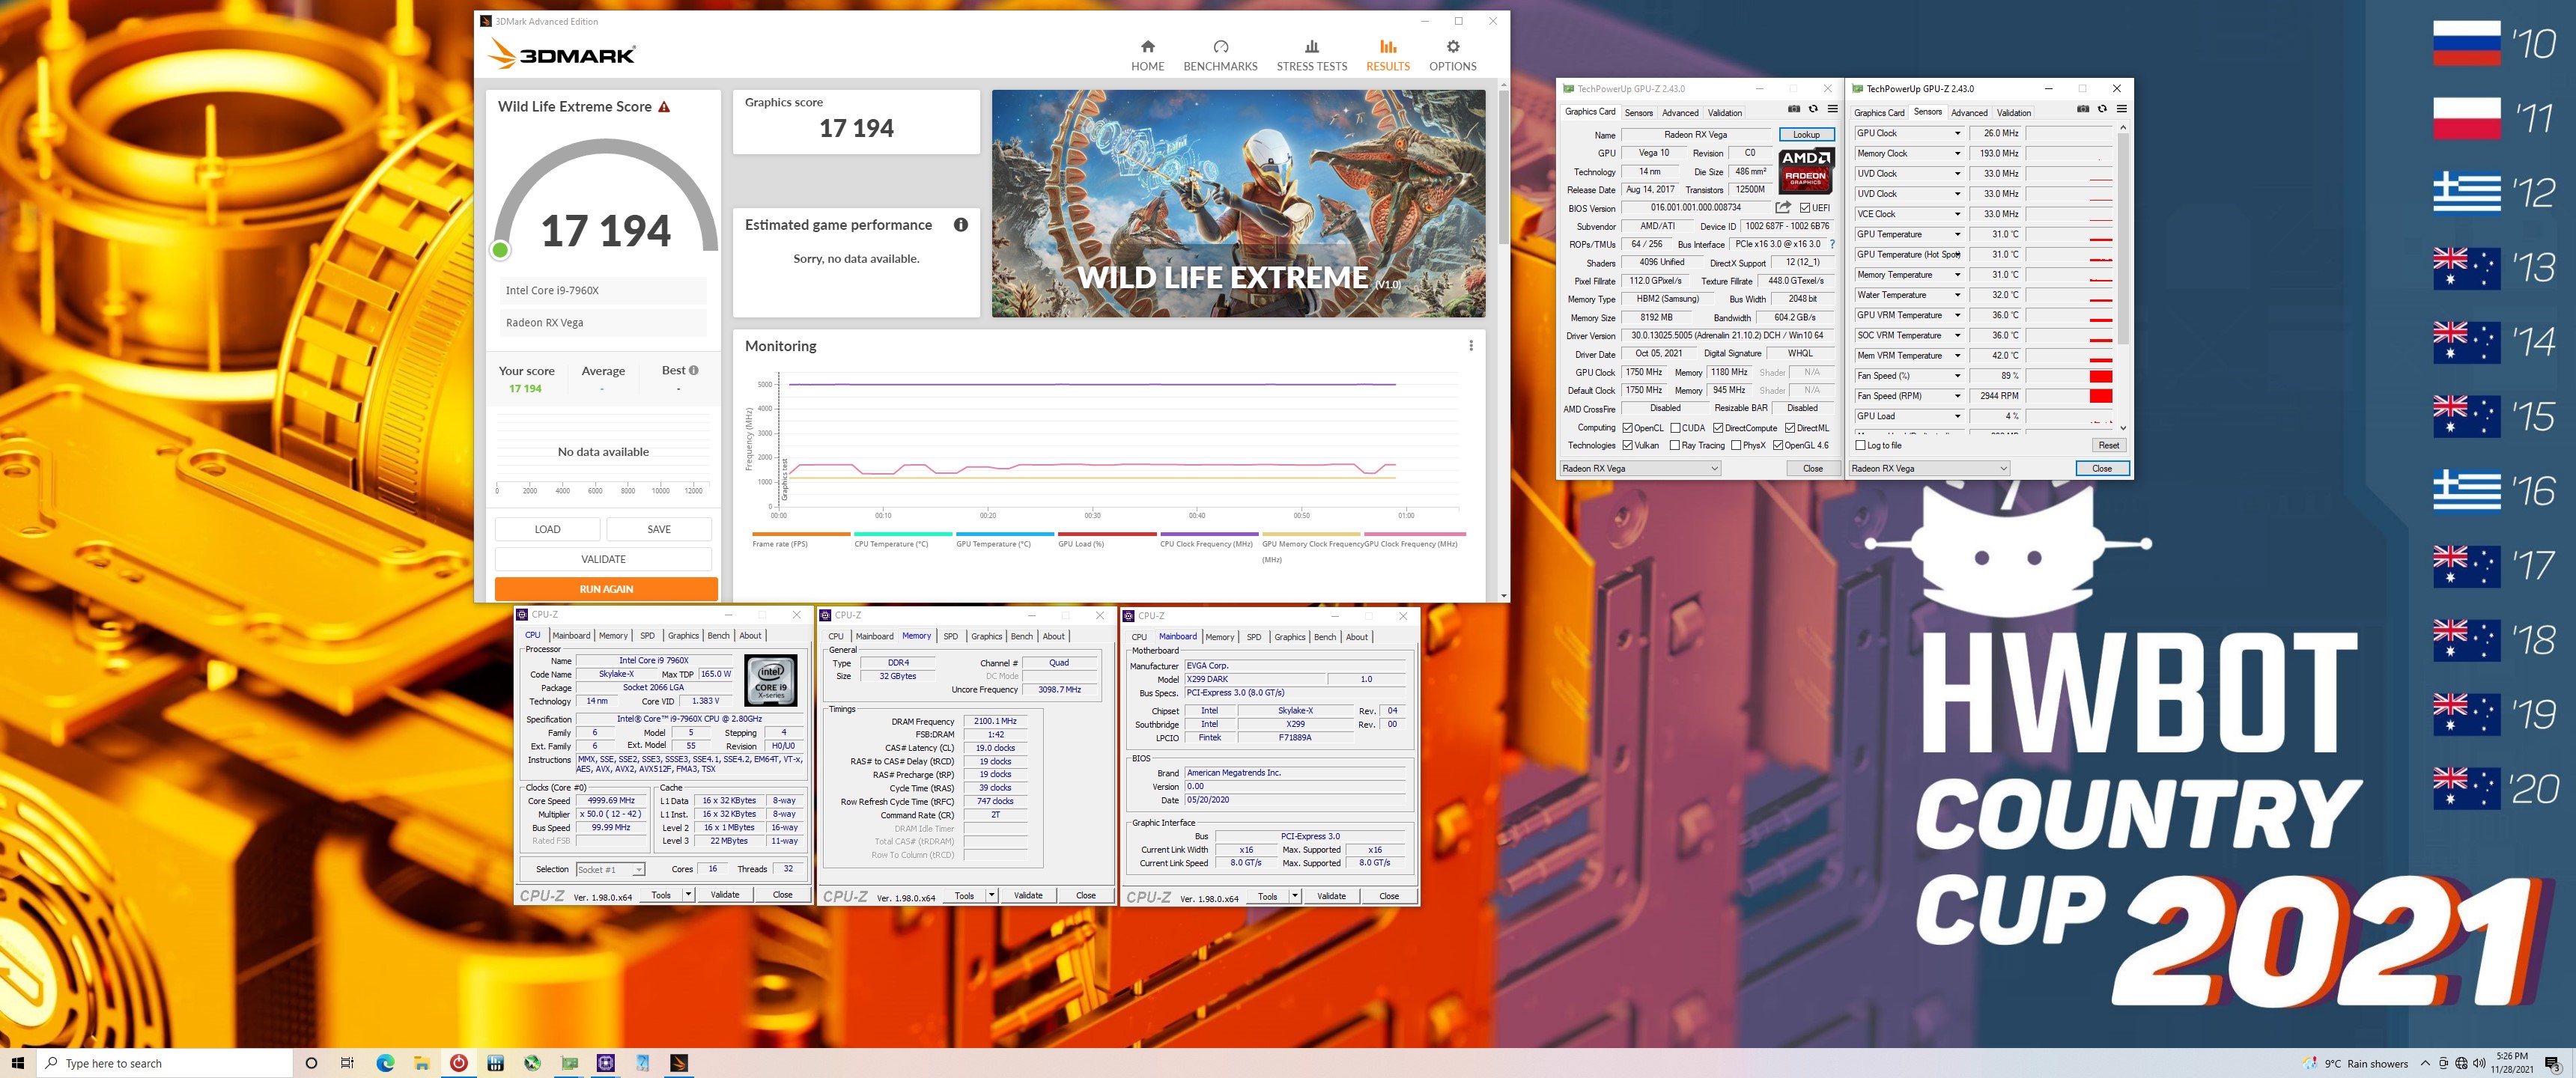Toggle the PhysX checkbox
The image size is (2576, 1078).
(1736, 446)
